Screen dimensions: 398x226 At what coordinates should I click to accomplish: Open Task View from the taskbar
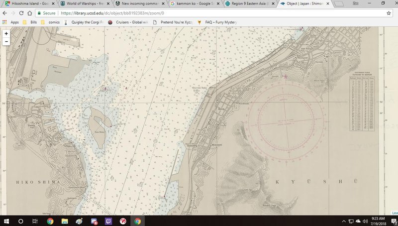point(35,221)
